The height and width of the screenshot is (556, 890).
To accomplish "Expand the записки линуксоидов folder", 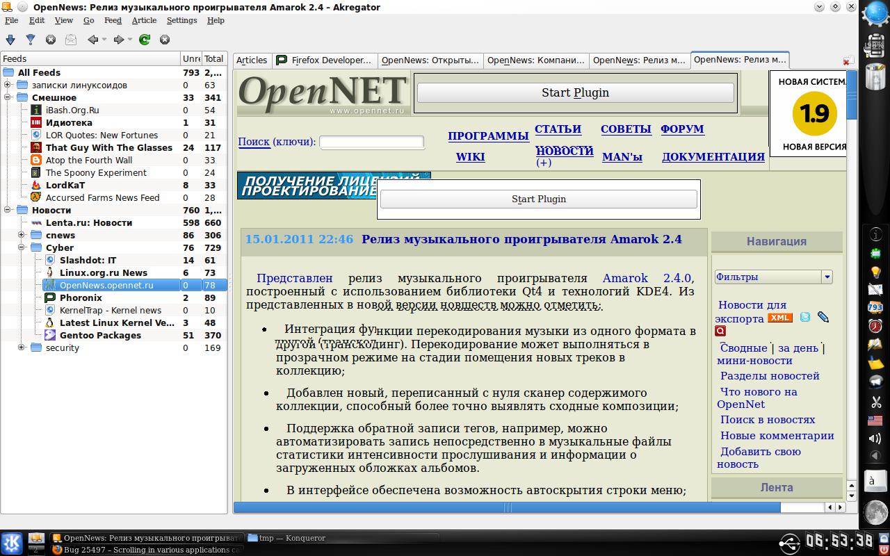I will point(8,85).
